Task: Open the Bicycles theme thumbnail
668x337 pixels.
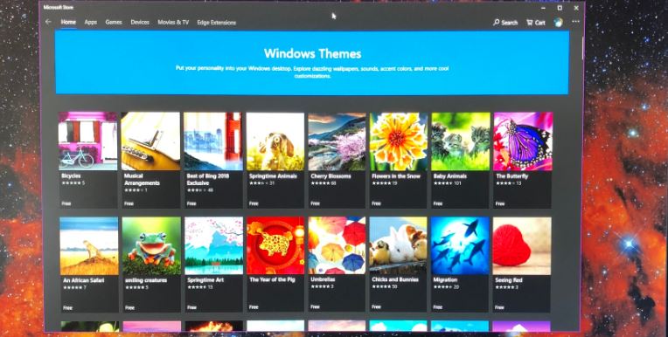Action: 87,141
